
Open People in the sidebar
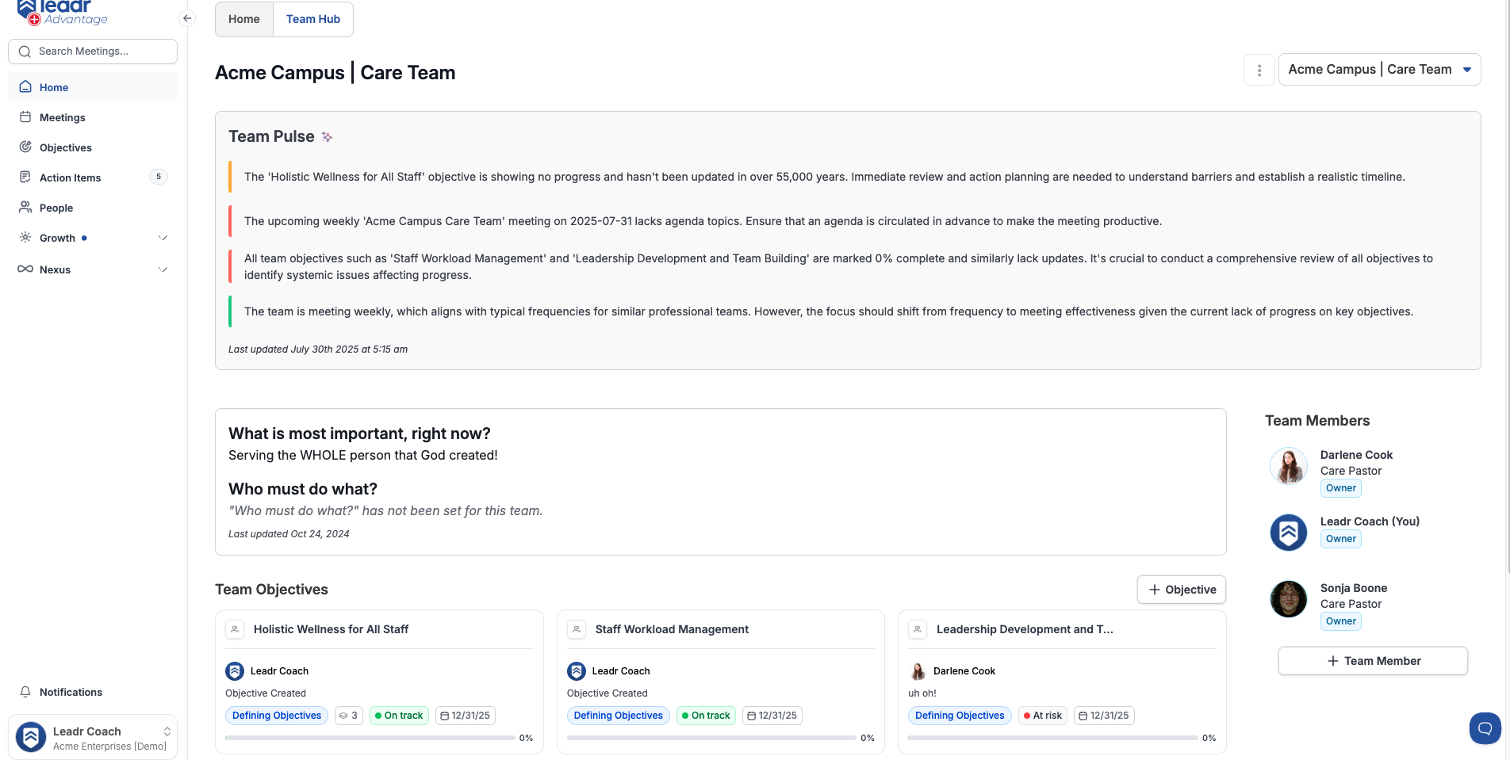coord(93,208)
